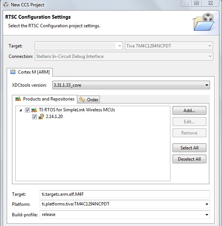Open the Tiva TM4C1294NCPDT device dropdown
Image resolution: width=222 pixels, height=226 pixels.
tap(169, 46)
